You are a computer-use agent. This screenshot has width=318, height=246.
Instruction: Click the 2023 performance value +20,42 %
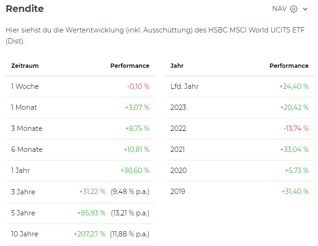click(294, 107)
